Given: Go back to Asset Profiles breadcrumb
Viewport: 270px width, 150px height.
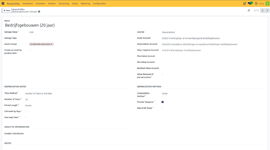Looking at the screenshot, I should point(18,9).
